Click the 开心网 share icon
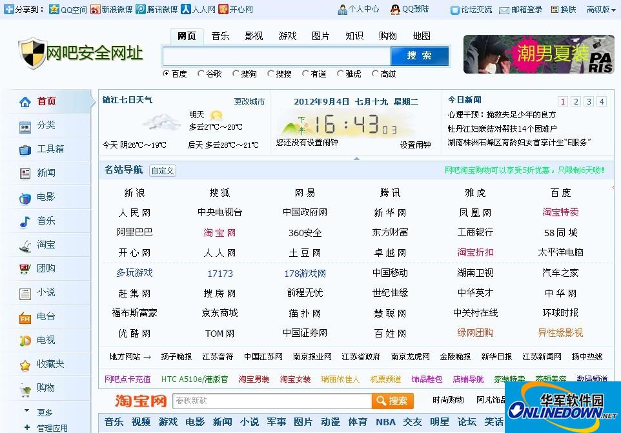Screen dimensions: 621x433 click(x=223, y=9)
